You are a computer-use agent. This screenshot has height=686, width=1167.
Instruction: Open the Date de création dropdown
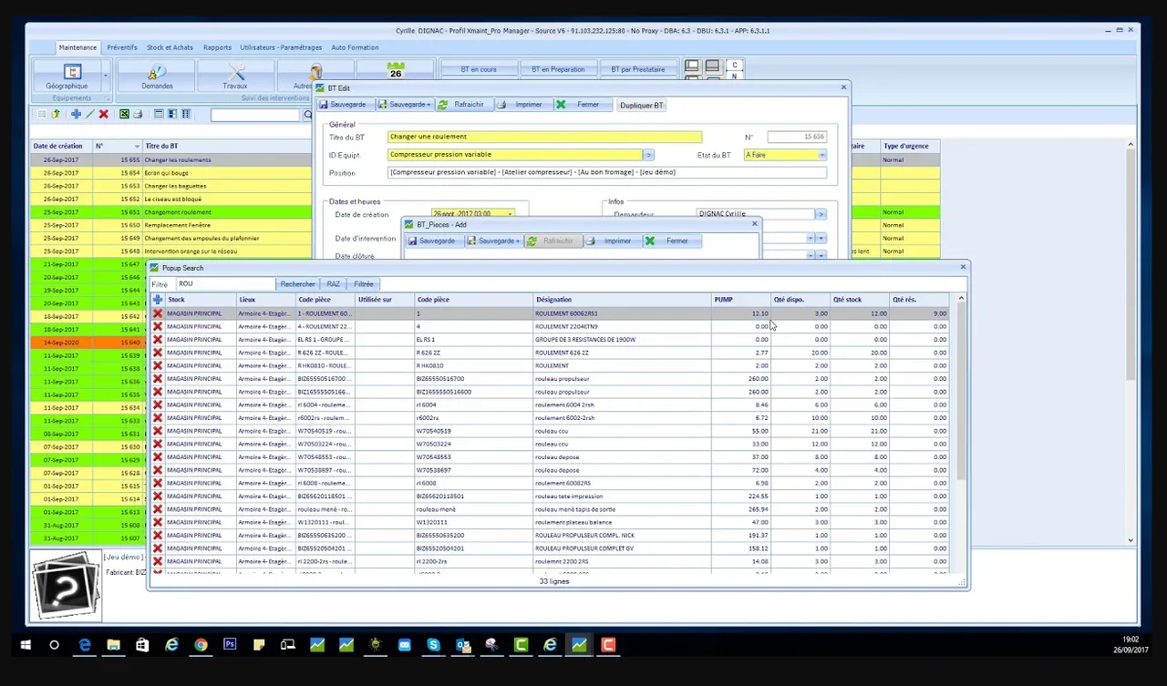tap(510, 214)
